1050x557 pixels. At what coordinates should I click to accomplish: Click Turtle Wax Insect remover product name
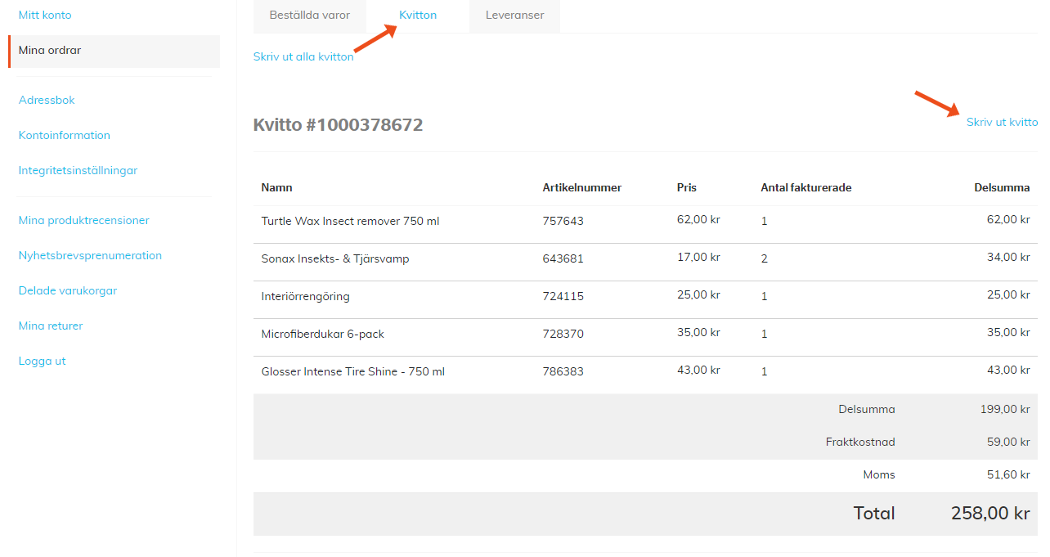click(x=350, y=221)
